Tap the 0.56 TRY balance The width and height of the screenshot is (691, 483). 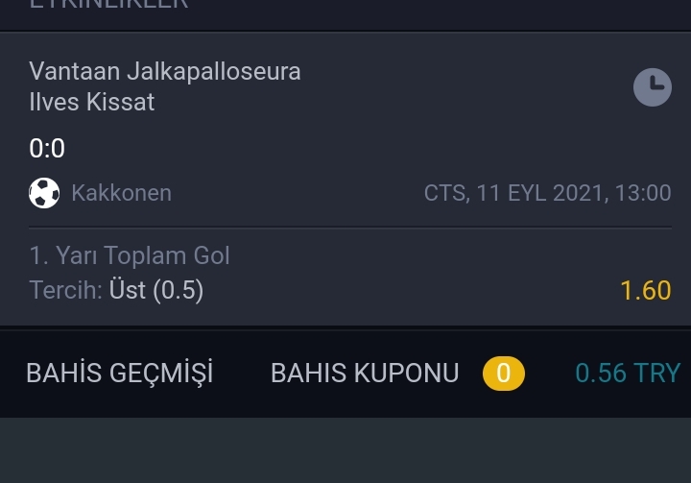tap(628, 374)
